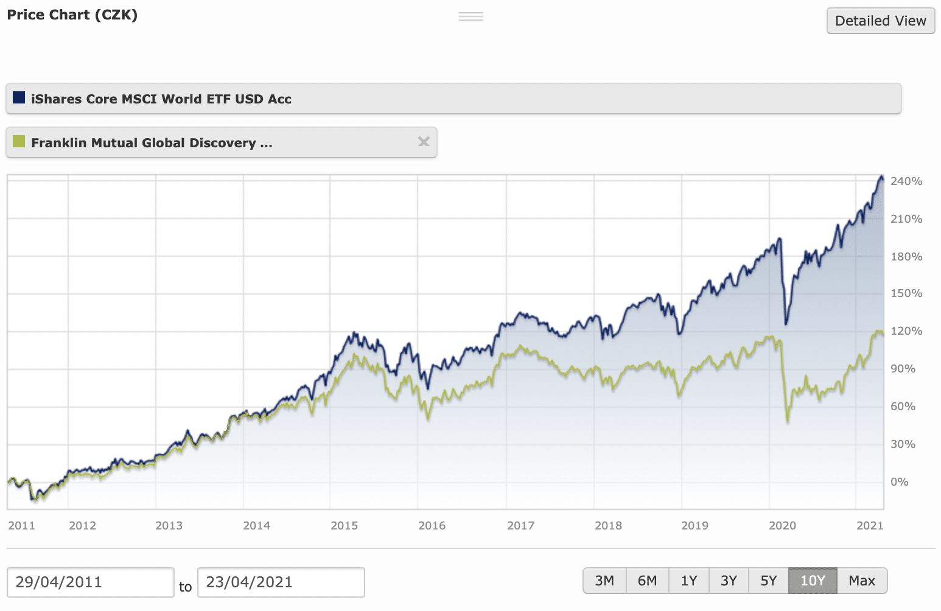941x611 pixels.
Task: Click the 2015 label on the time axis
Action: [x=345, y=526]
